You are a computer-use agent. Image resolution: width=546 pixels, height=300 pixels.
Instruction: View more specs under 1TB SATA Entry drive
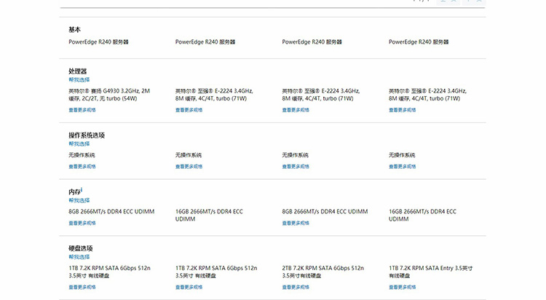(402, 288)
